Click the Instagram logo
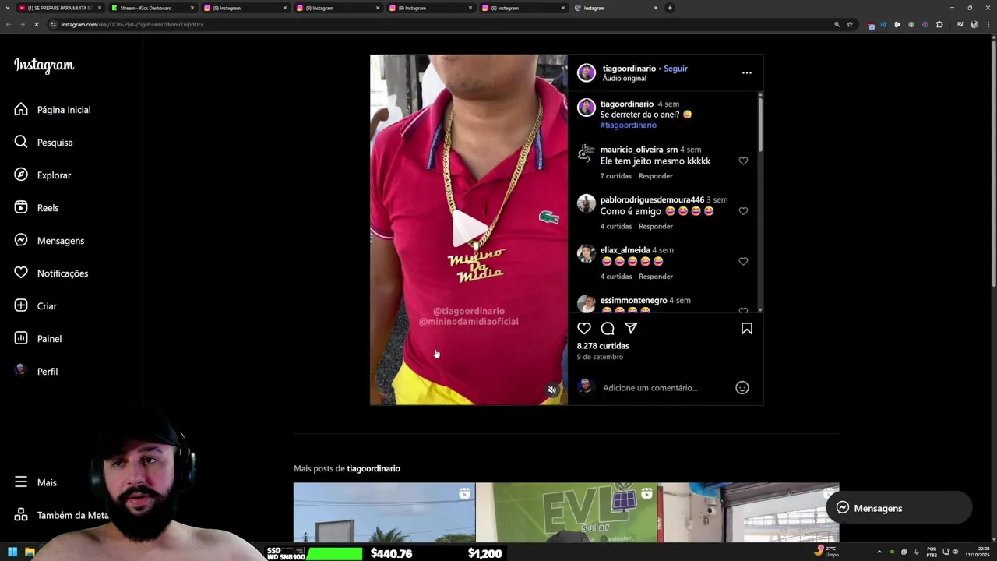The image size is (997, 561). [44, 65]
